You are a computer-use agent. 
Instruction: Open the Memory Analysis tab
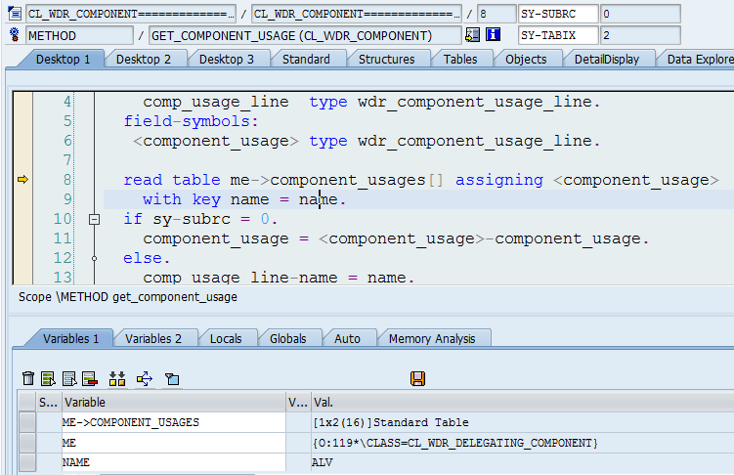pyautogui.click(x=432, y=339)
